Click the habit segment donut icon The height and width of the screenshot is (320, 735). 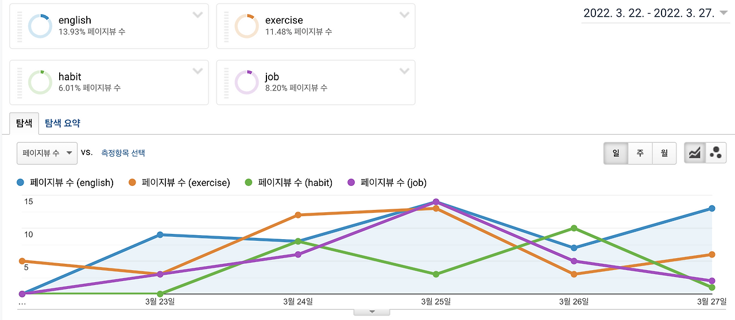tap(40, 83)
